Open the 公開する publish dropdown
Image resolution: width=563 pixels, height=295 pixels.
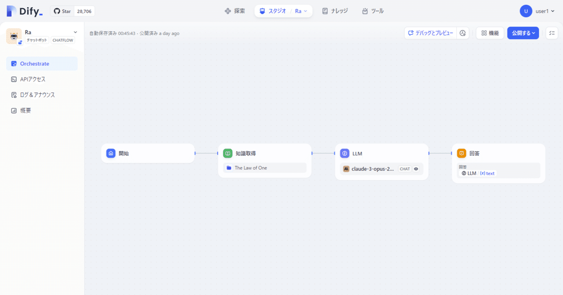pyautogui.click(x=523, y=33)
